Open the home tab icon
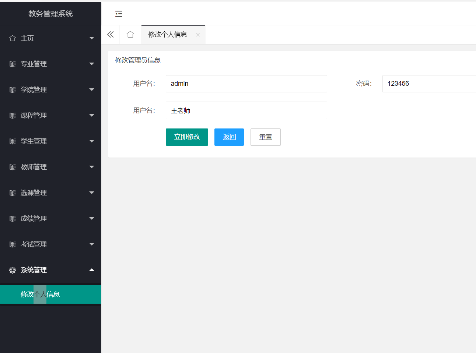Image resolution: width=476 pixels, height=353 pixels. 130,35
